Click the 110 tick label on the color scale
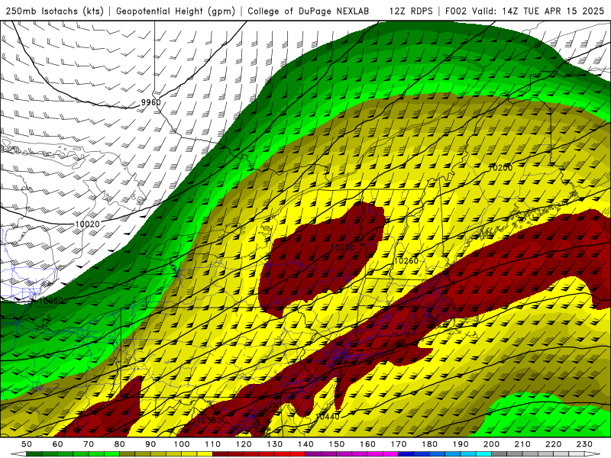611x458 pixels. (x=213, y=444)
